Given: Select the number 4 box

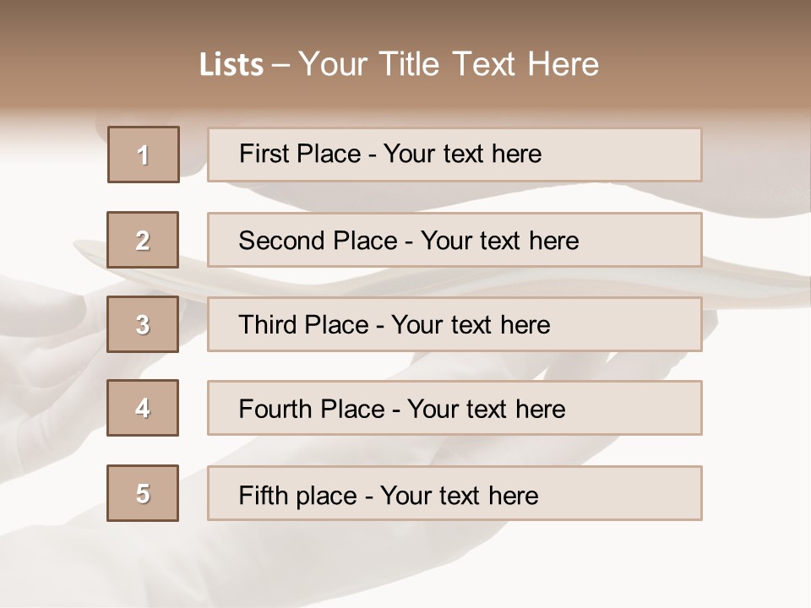Looking at the screenshot, I should [143, 408].
